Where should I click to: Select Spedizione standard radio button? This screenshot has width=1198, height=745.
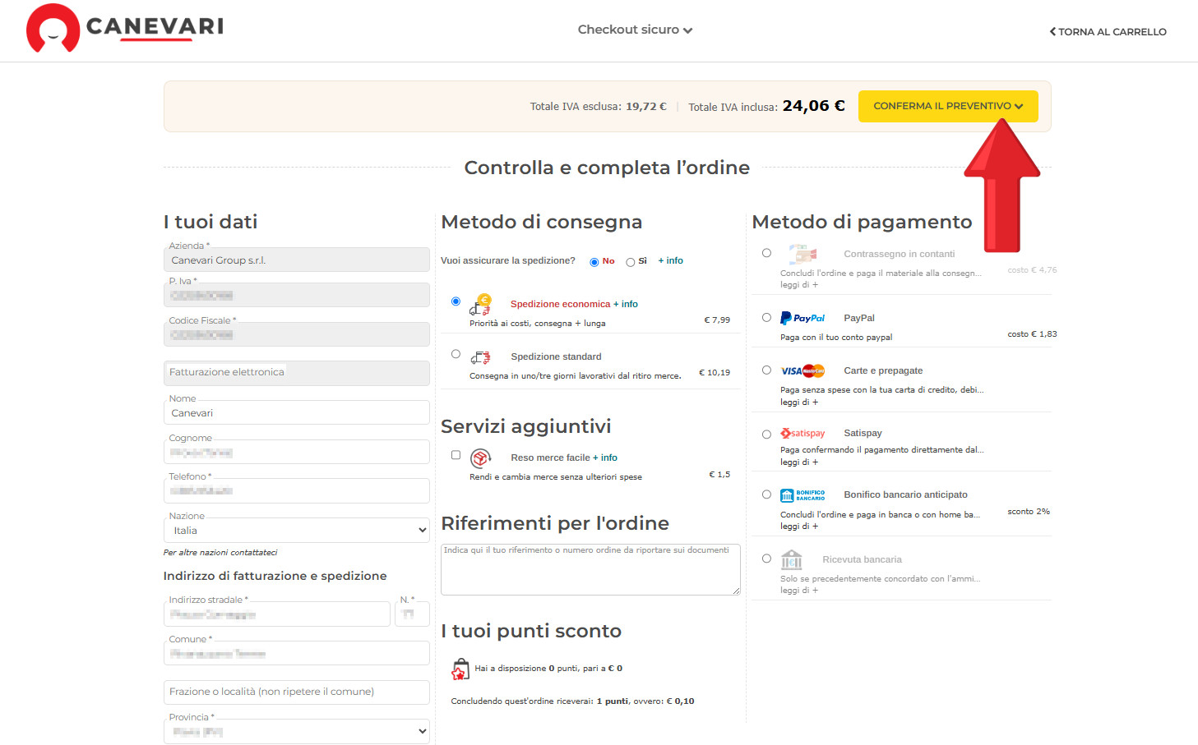tap(456, 354)
